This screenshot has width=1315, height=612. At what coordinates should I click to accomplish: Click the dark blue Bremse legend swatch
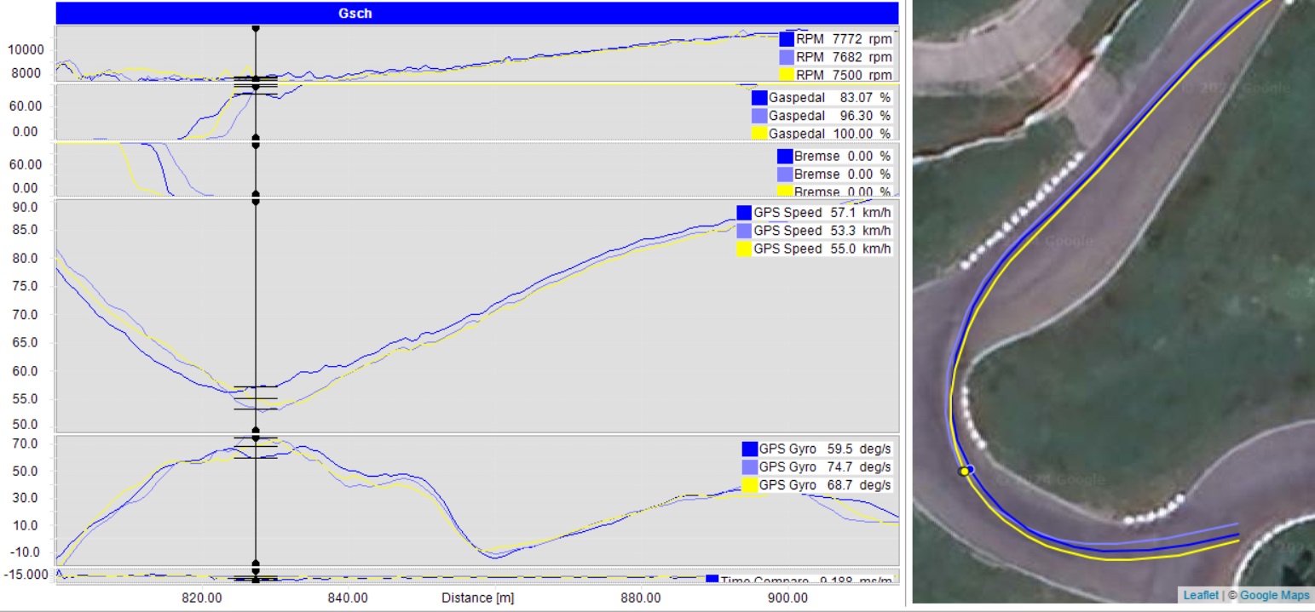pyautogui.click(x=785, y=157)
